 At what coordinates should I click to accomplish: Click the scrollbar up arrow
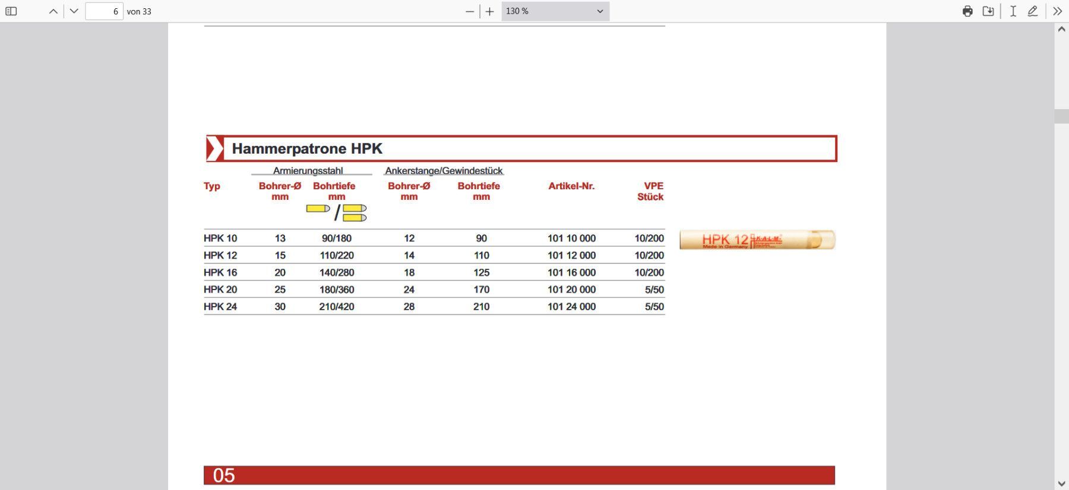[1061, 29]
